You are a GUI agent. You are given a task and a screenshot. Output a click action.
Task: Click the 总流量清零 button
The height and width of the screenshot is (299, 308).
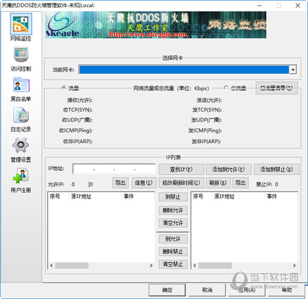pyautogui.click(x=276, y=88)
